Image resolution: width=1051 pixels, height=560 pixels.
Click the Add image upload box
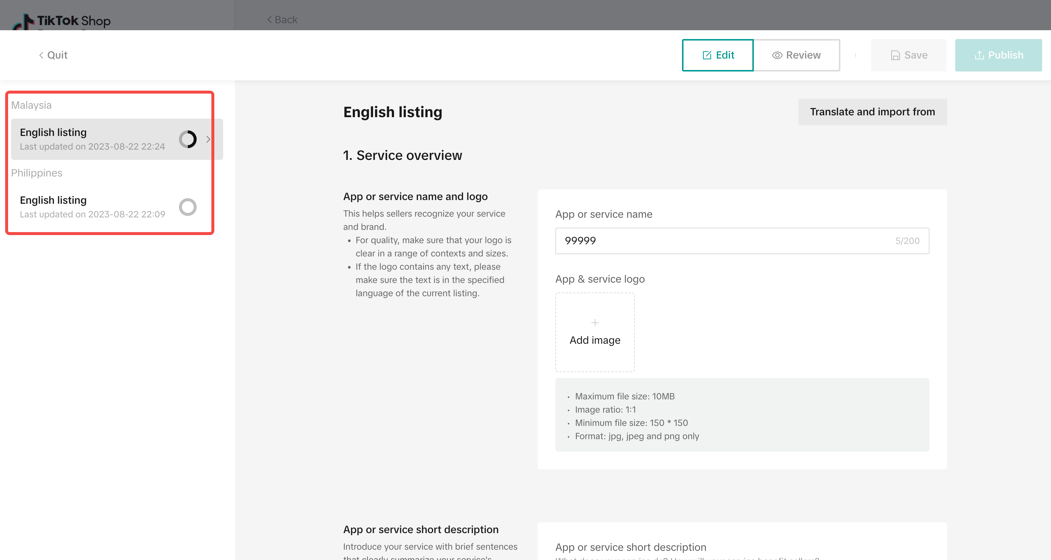[x=595, y=332]
